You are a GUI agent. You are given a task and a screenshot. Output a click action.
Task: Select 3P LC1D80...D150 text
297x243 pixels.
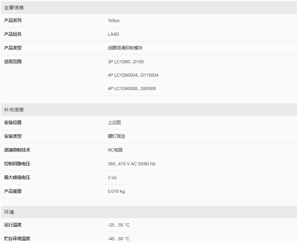pyautogui.click(x=126, y=62)
